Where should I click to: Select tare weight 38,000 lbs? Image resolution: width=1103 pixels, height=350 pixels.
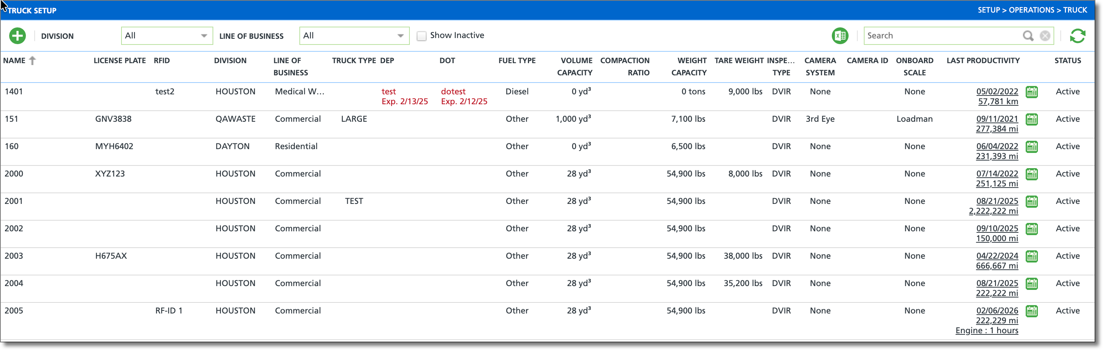point(742,256)
